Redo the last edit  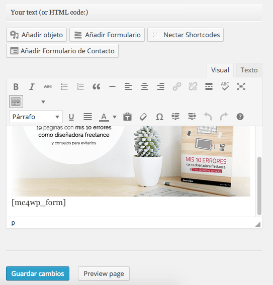tap(224, 117)
